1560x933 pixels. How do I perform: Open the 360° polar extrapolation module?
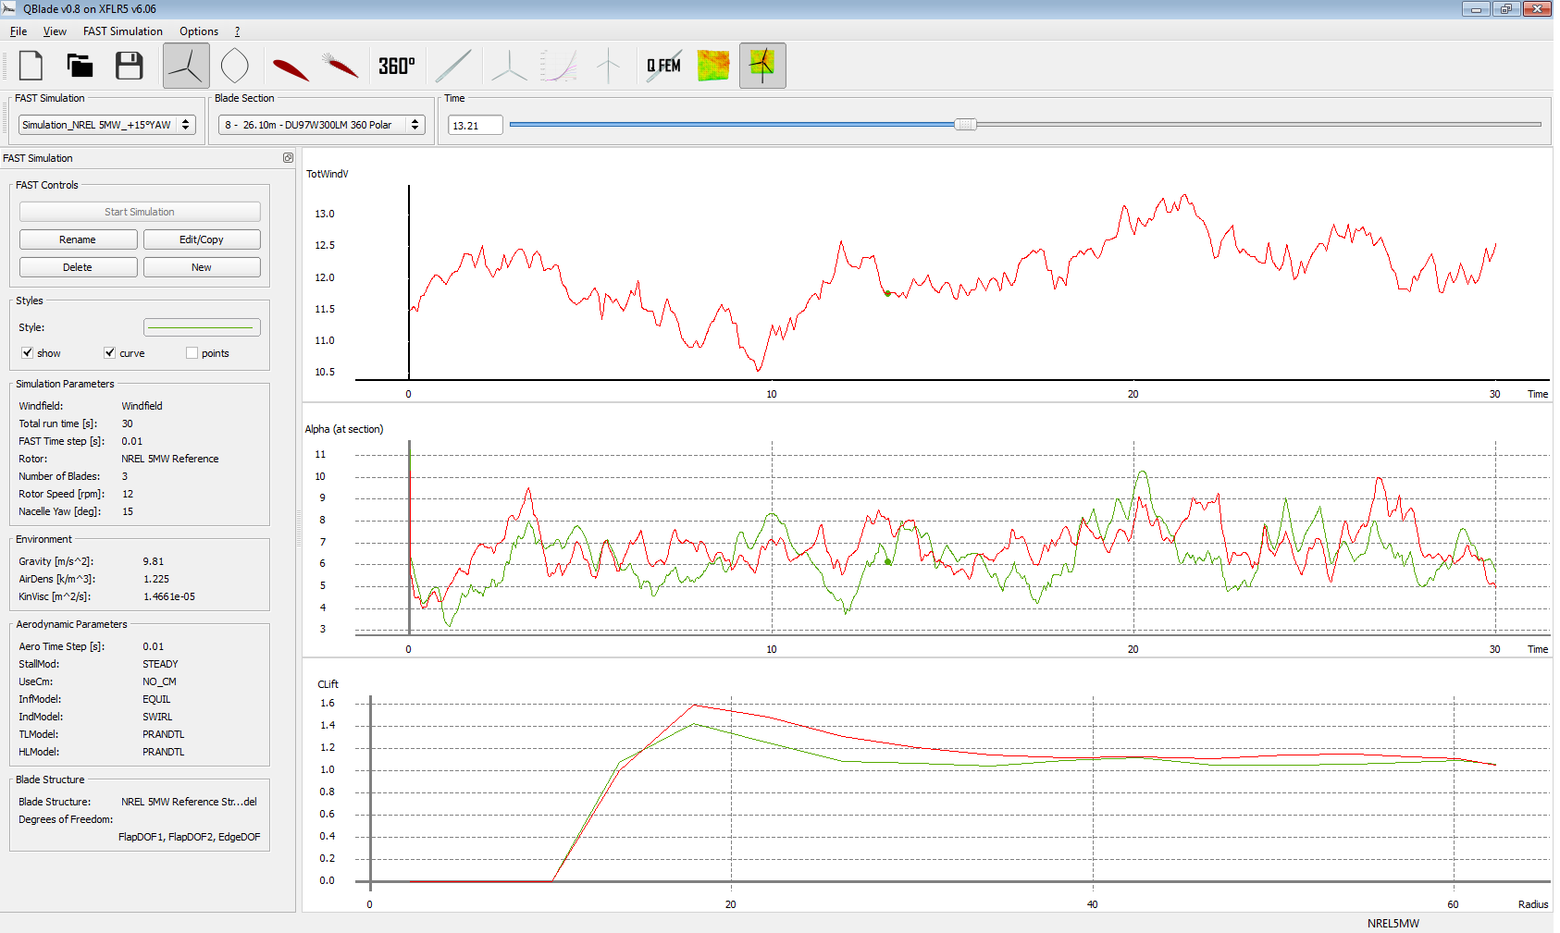click(396, 65)
